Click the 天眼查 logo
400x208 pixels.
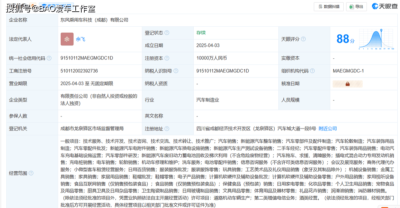pyautogui.click(x=384, y=6)
